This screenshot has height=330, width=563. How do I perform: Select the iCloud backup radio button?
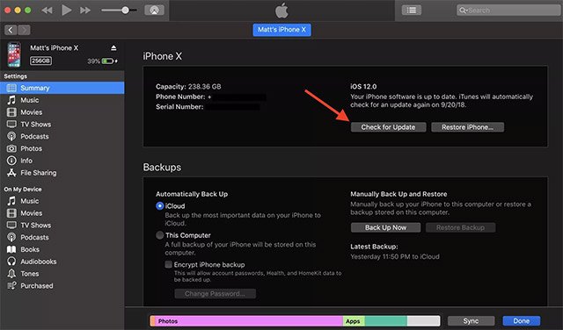[160, 206]
